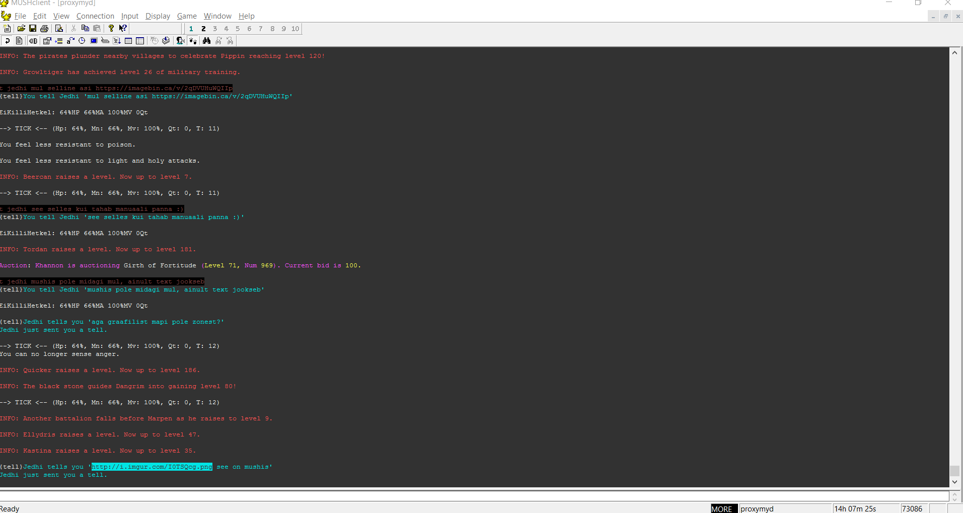This screenshot has width=963, height=513.
Task: Open the Game menu
Action: point(187,16)
